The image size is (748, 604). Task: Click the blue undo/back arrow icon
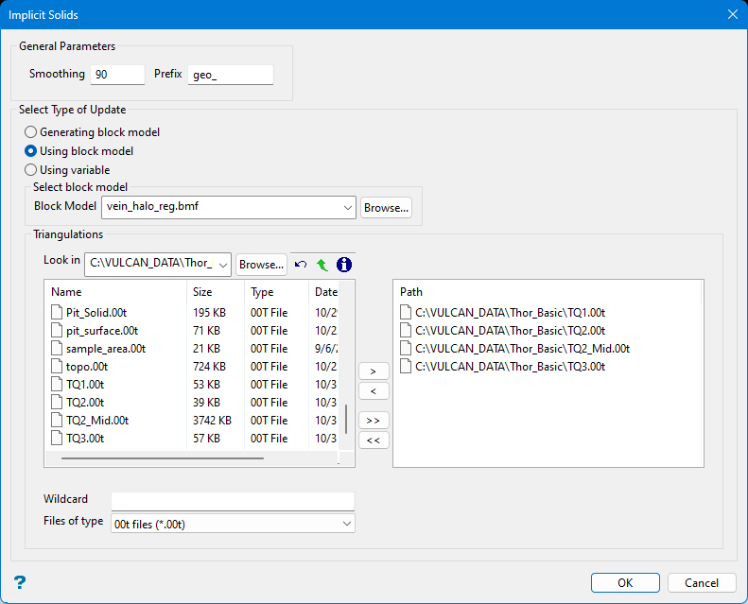(302, 265)
